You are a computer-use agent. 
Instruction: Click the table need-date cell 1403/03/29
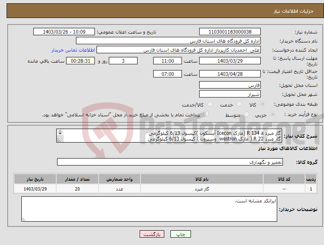(35, 189)
